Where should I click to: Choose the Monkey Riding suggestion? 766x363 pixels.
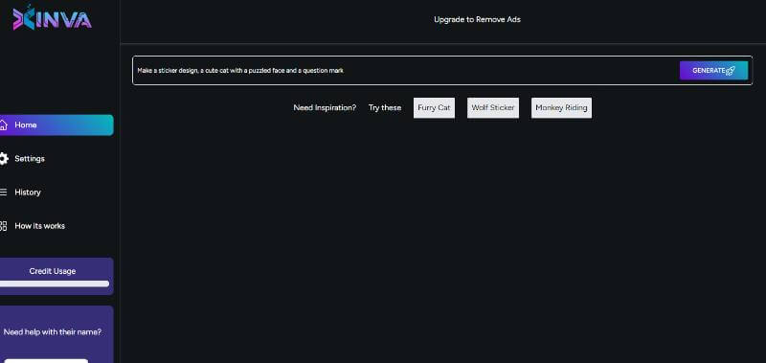pos(561,108)
